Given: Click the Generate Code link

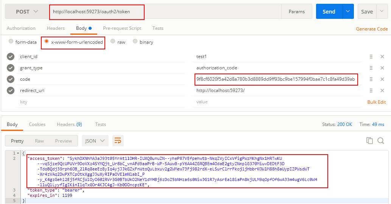Looking at the screenshot, I should [372, 29].
